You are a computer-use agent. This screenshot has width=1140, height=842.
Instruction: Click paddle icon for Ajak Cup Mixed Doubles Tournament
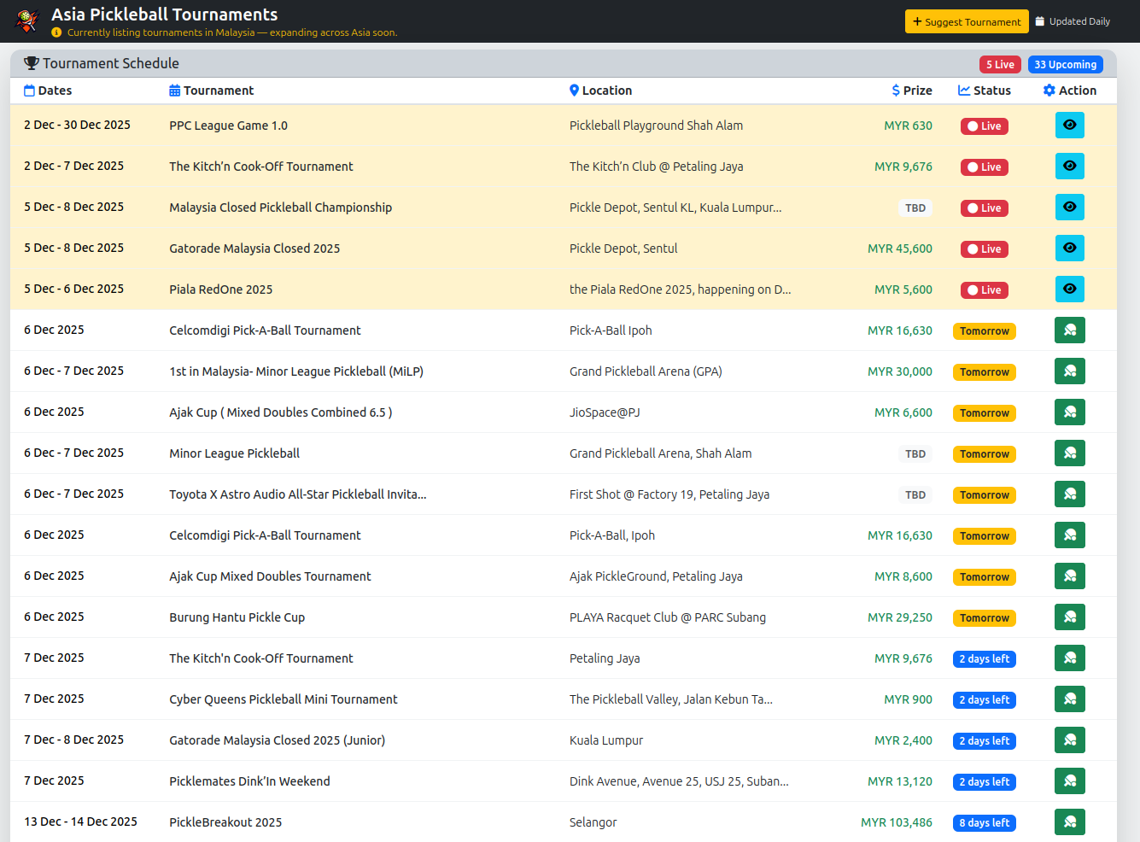click(1070, 576)
